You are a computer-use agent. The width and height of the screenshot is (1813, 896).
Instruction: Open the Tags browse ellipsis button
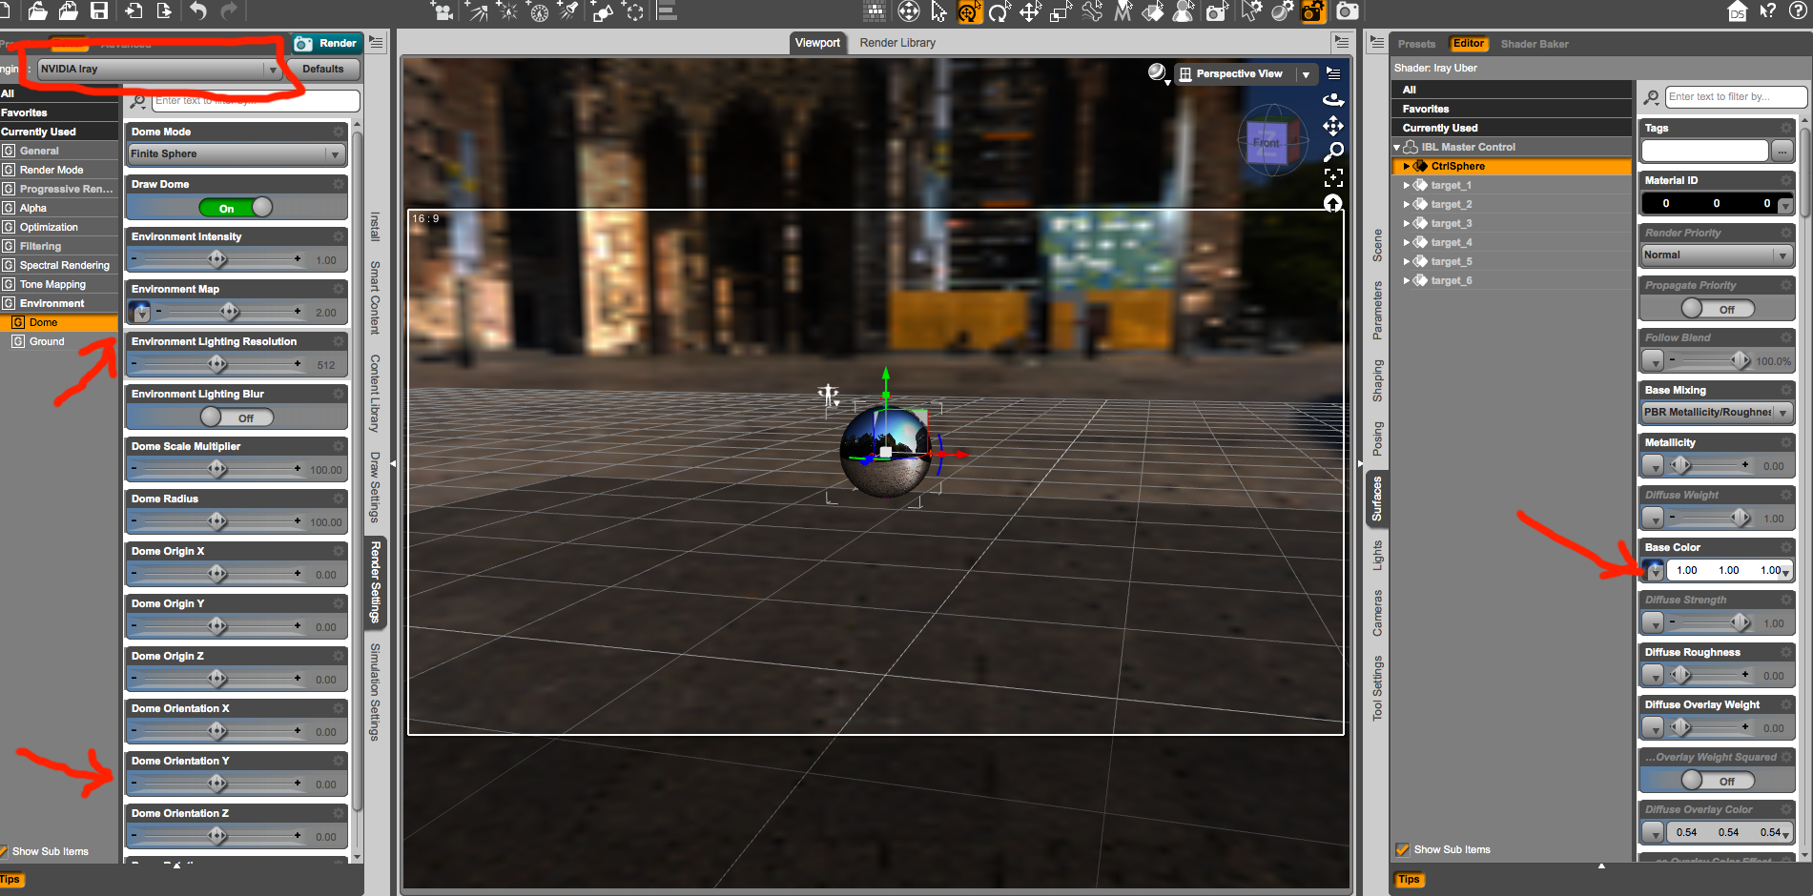point(1782,151)
